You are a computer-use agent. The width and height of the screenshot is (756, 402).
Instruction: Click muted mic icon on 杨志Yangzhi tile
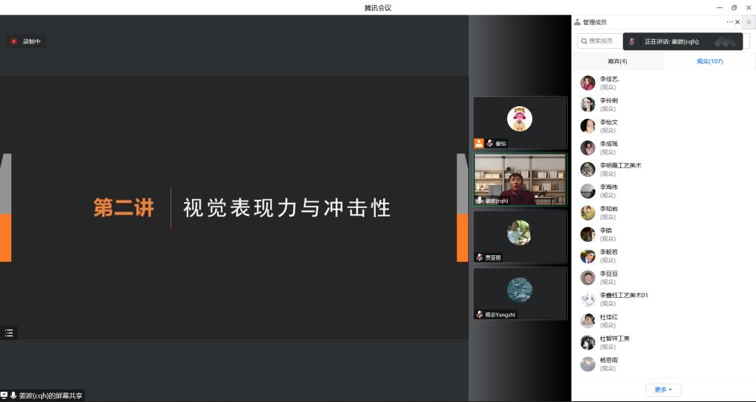click(479, 314)
